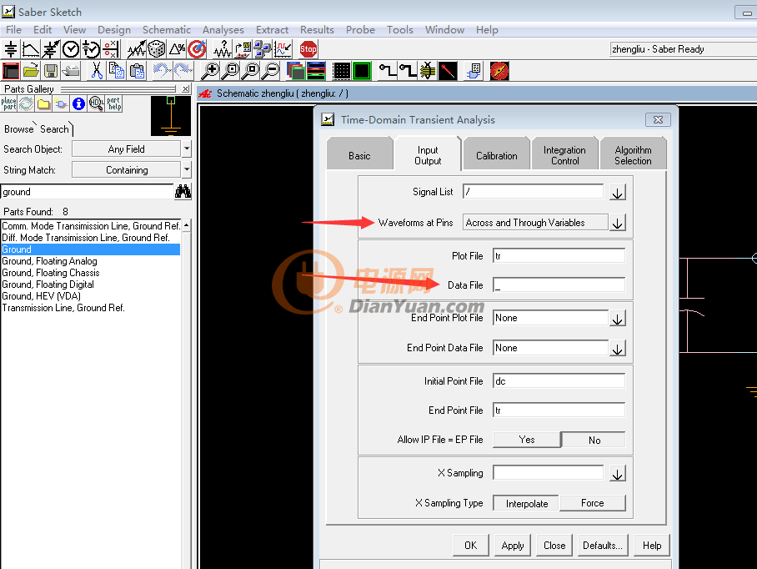Switch to the Integration Control tab

click(564, 155)
